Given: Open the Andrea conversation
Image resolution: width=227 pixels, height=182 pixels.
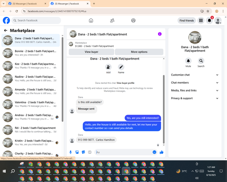Looking at the screenshot, I should pyautogui.click(x=30, y=117).
